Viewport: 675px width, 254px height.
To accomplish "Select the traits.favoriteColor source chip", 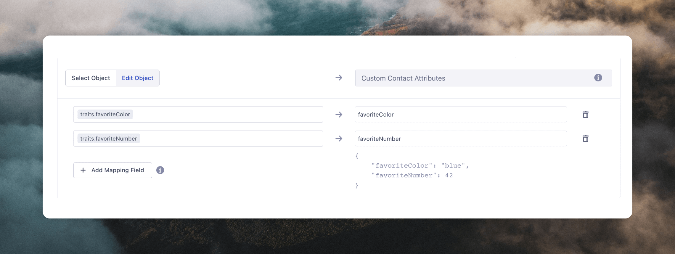I will pos(105,115).
